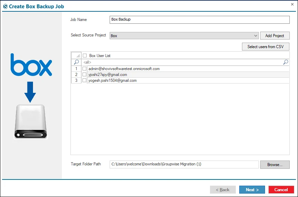Image resolution: width=298 pixels, height=197 pixels.
Task: Click the Add Project button
Action: [275, 35]
